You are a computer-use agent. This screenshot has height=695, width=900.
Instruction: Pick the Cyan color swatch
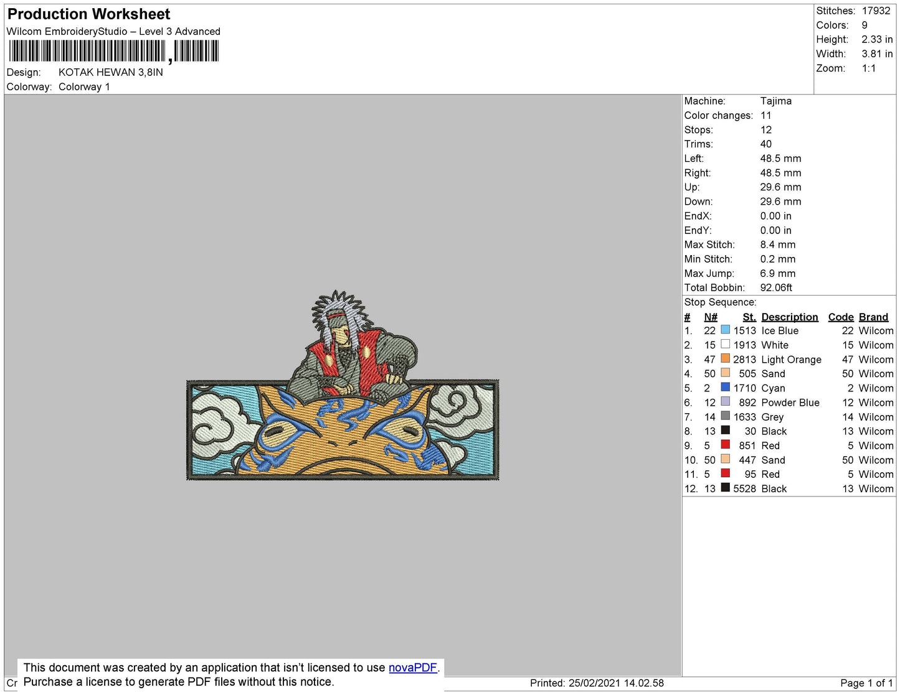(725, 387)
